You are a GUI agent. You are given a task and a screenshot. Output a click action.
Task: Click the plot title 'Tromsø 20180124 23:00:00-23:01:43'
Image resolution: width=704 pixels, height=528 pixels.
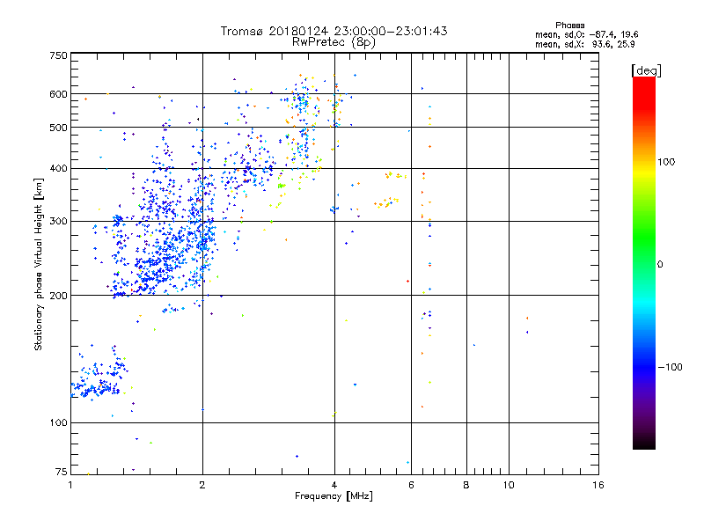click(334, 31)
